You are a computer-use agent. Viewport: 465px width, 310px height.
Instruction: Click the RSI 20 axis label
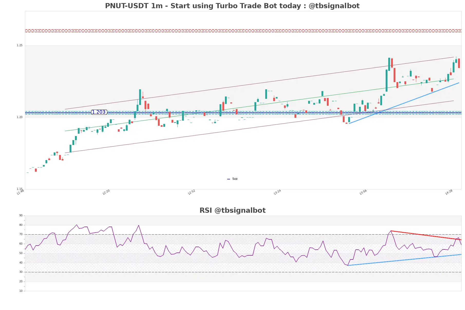pos(21,282)
